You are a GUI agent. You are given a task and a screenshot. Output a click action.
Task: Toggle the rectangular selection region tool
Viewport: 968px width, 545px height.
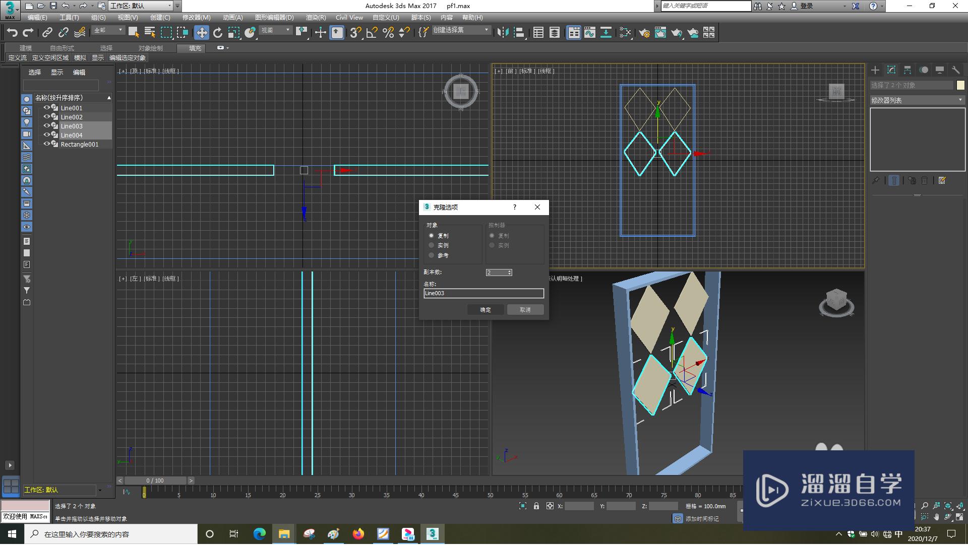pos(166,33)
